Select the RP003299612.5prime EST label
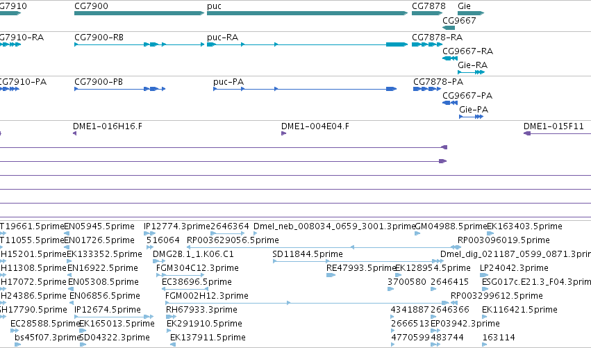Image resolution: width=591 pixels, height=348 pixels. click(x=497, y=296)
